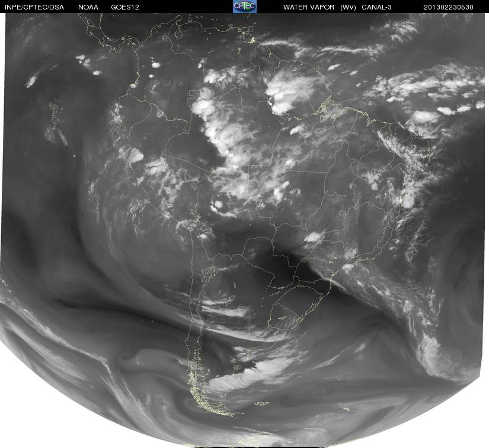Screen dimensions: 489x448
Task: Click the (WV) abbreviation label
Action: click(348, 7)
